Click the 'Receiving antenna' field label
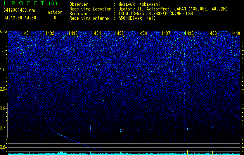244x155 pixels. pos(89,18)
